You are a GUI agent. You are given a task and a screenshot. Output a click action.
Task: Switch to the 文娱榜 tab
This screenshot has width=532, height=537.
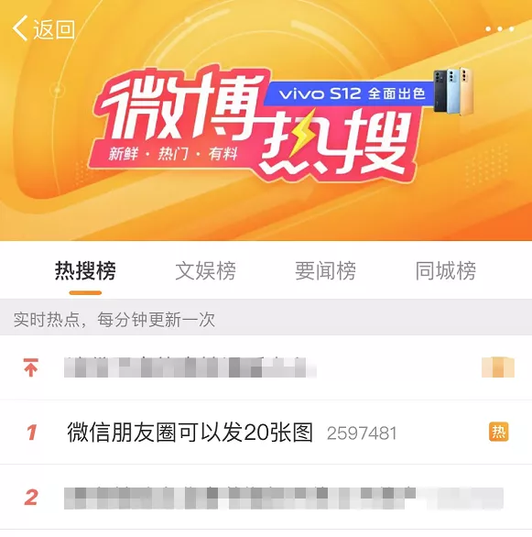coord(206,270)
